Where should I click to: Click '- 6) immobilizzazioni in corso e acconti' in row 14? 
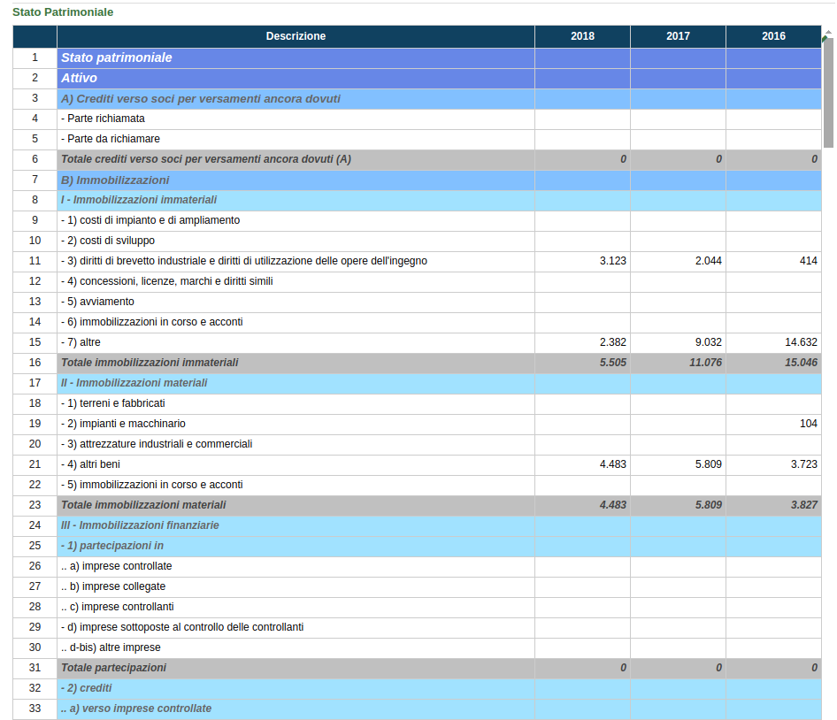pyautogui.click(x=152, y=322)
